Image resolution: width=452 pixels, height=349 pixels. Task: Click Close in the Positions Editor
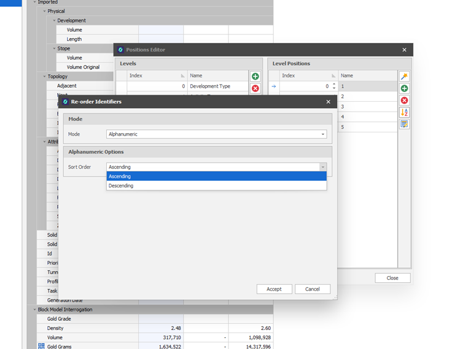(x=392, y=278)
